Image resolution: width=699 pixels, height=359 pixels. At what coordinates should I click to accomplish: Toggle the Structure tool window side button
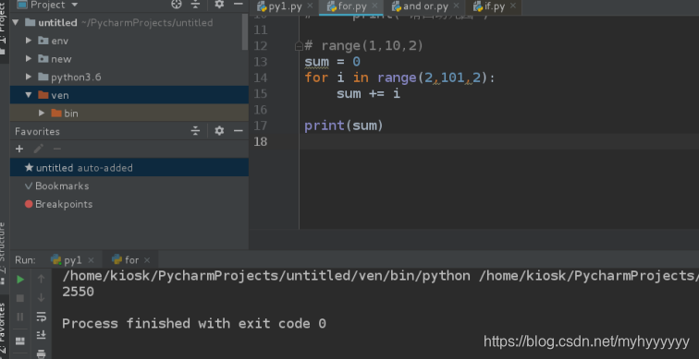4,254
